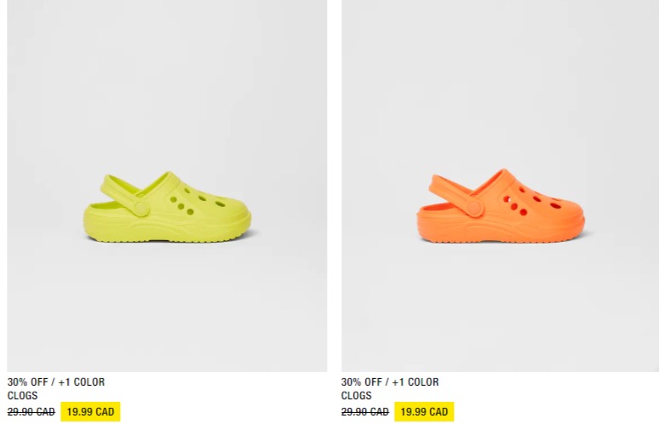Click the strap rivet on the green clog
659x430 pixels.
click(140, 209)
